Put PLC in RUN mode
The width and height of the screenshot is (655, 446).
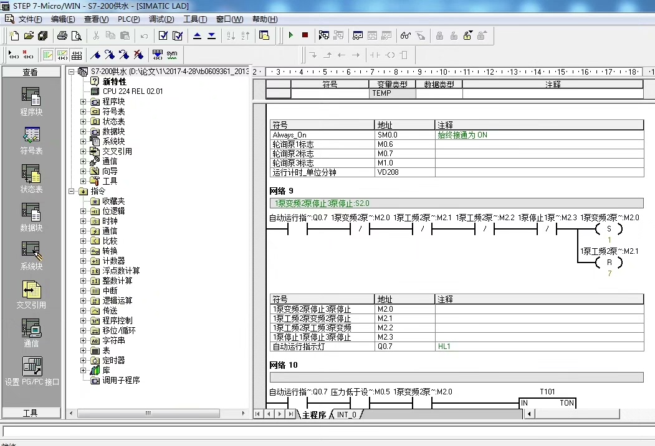click(x=291, y=35)
